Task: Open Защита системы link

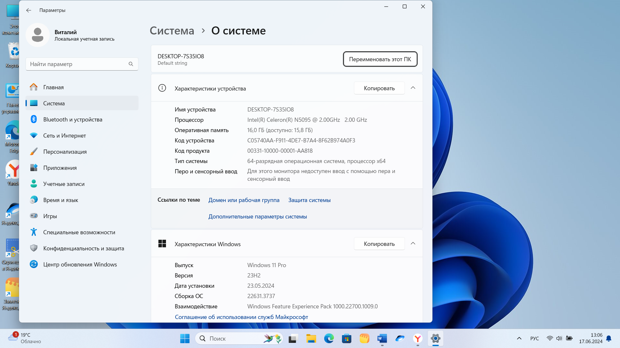Action: pyautogui.click(x=309, y=200)
